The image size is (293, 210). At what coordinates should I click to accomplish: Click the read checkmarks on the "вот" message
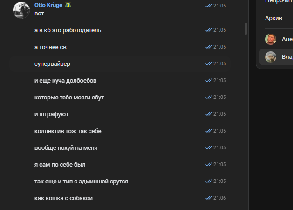click(209, 5)
